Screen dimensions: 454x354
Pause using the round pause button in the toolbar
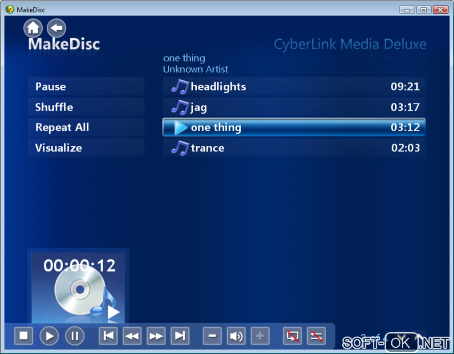(x=75, y=336)
